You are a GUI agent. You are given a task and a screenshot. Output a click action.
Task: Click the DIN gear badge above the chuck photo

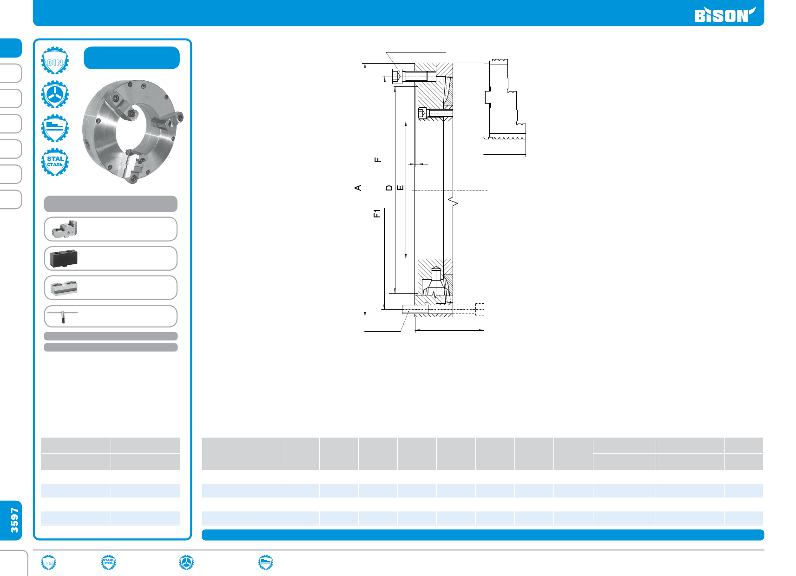[x=55, y=60]
